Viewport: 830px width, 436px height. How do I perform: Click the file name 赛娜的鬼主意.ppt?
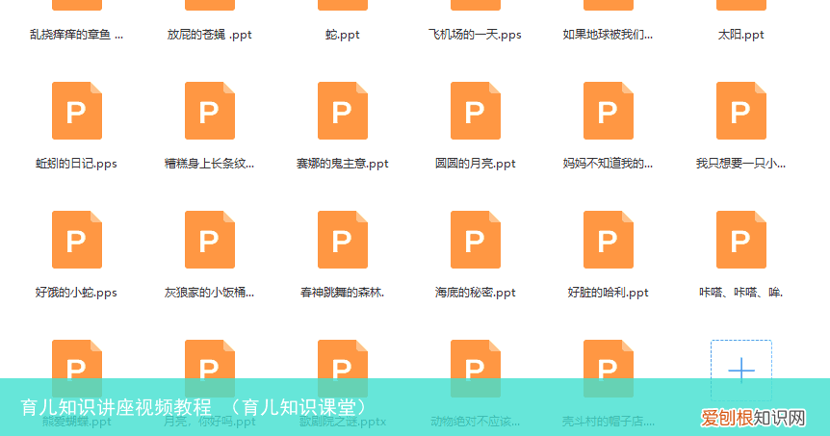[x=343, y=164]
